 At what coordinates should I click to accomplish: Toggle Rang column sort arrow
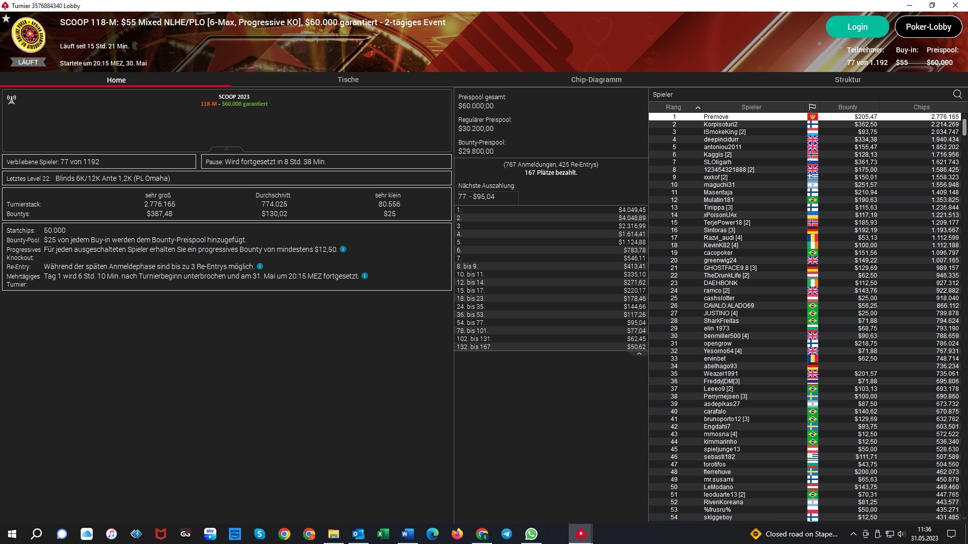[x=698, y=107]
